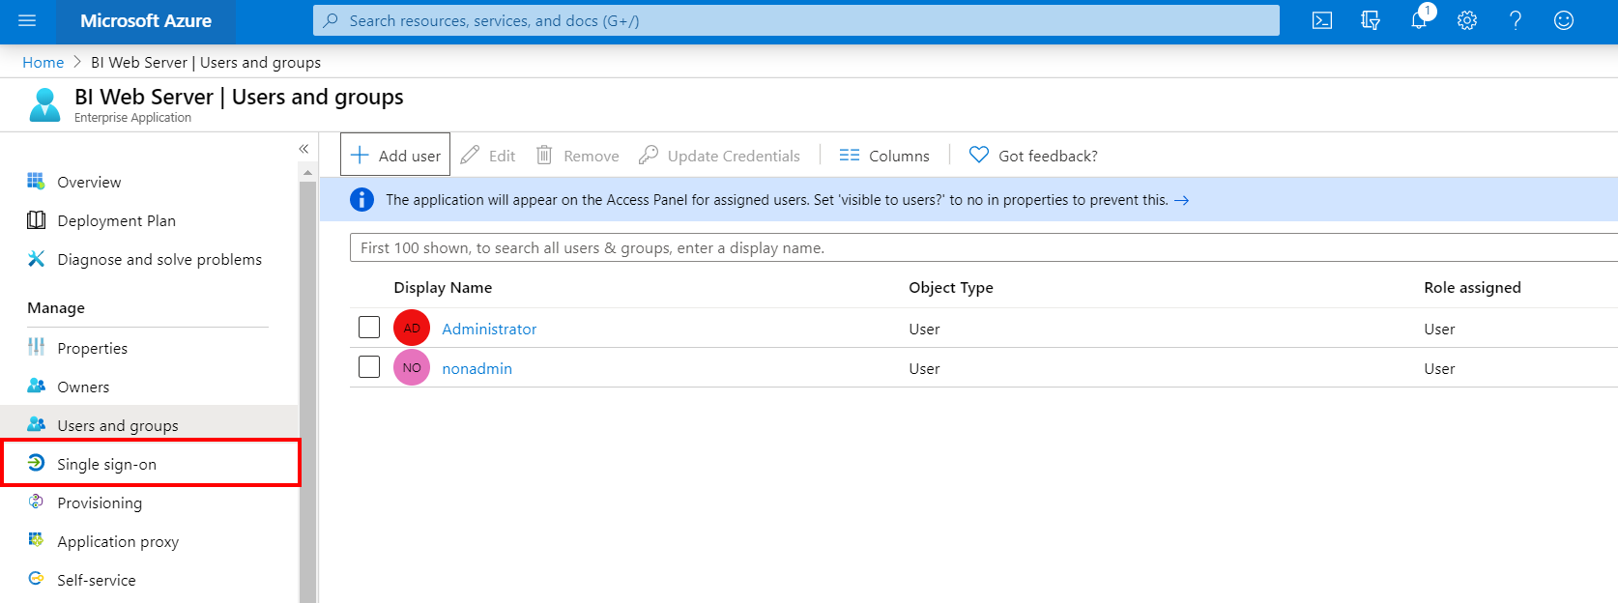This screenshot has height=603, width=1618.
Task: Click nonadmin's Role assigned User cell
Action: (x=1439, y=368)
